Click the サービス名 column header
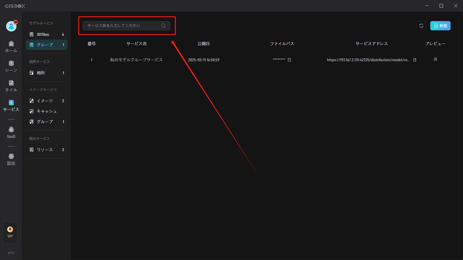This screenshot has height=260, width=463. click(x=137, y=44)
